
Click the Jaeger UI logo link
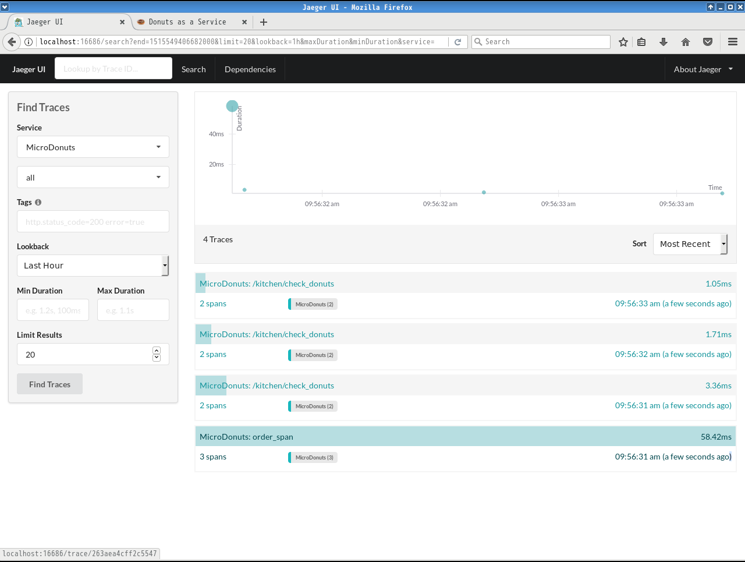(x=29, y=69)
